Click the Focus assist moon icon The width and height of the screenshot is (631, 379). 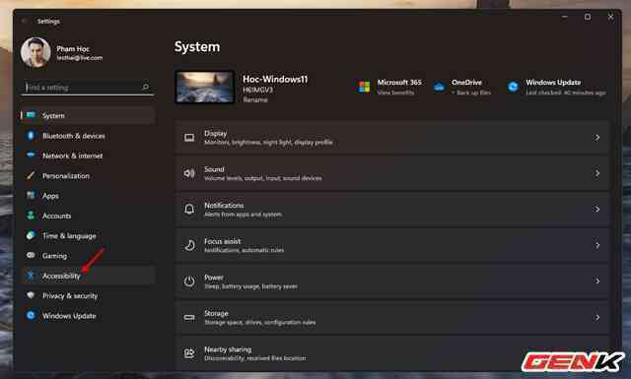[190, 245]
